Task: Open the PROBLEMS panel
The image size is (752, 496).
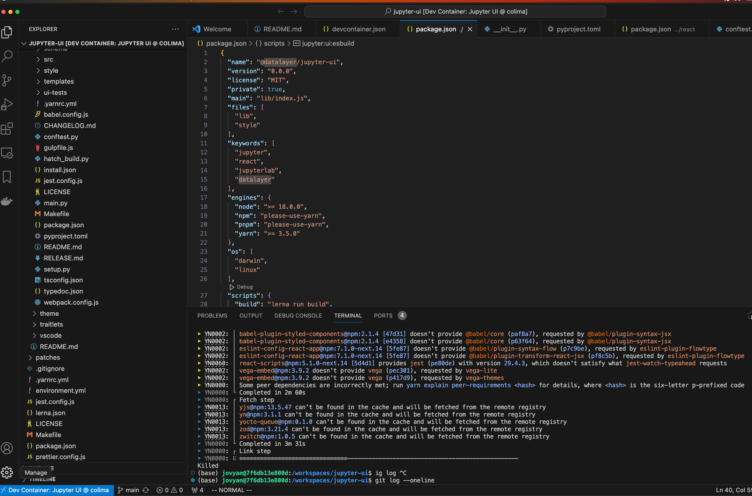Action: (x=212, y=315)
